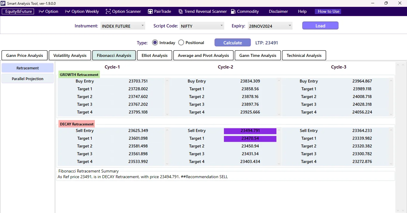Click the PairTrade icon
This screenshot has width=407, height=213.
tap(150, 11)
